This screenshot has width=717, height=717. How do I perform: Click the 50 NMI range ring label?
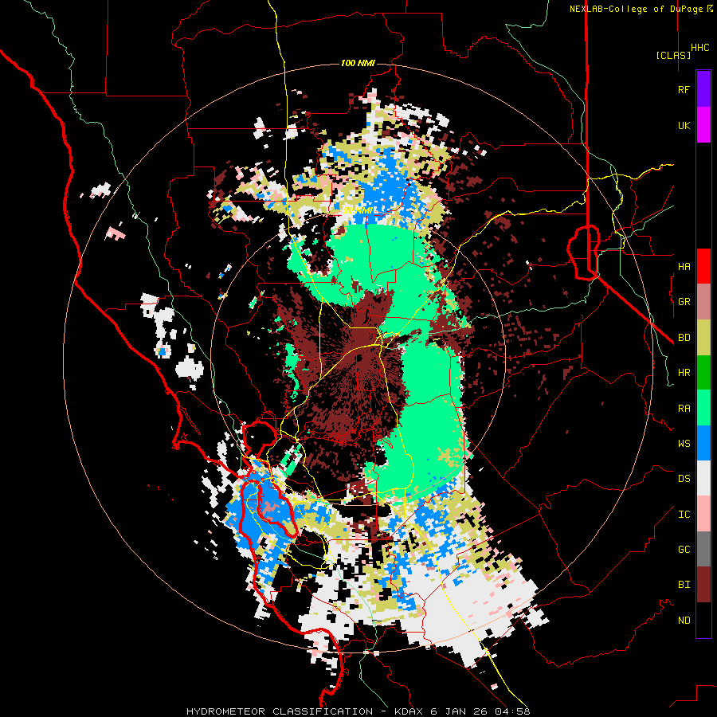pyautogui.click(x=358, y=210)
